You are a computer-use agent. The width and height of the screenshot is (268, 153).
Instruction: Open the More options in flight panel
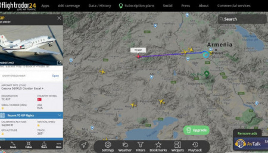pos(59,145)
